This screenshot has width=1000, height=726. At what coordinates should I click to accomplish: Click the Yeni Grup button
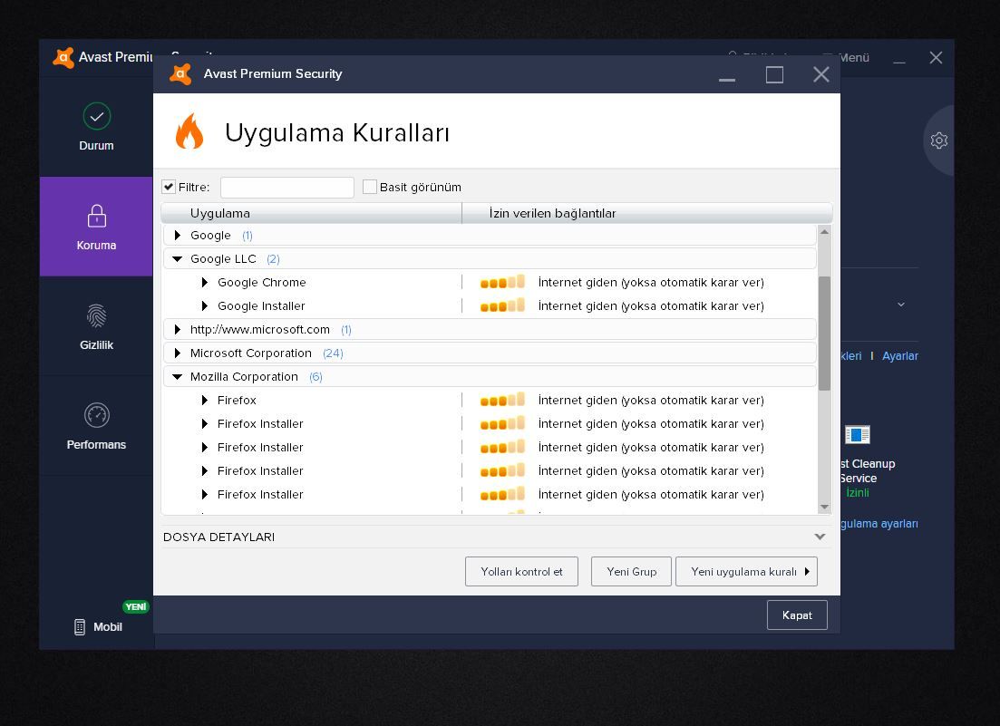coord(631,572)
